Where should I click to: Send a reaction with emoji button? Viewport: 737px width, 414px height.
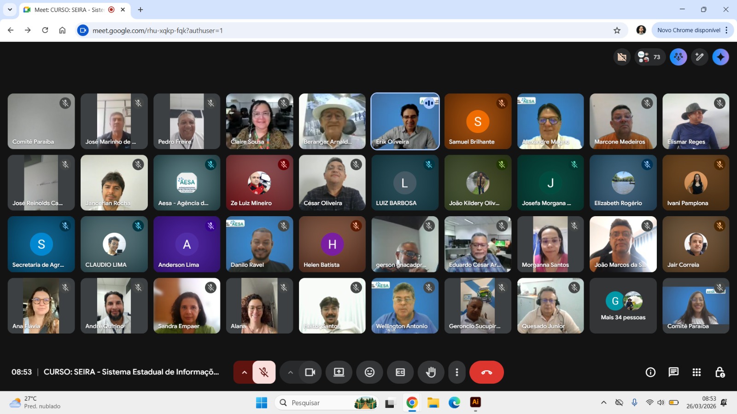pos(369,372)
